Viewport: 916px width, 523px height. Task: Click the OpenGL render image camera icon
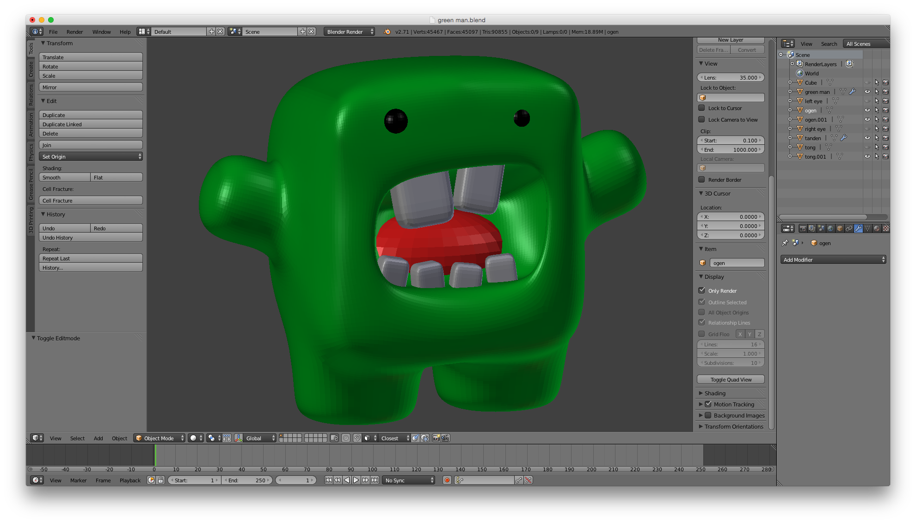(436, 438)
